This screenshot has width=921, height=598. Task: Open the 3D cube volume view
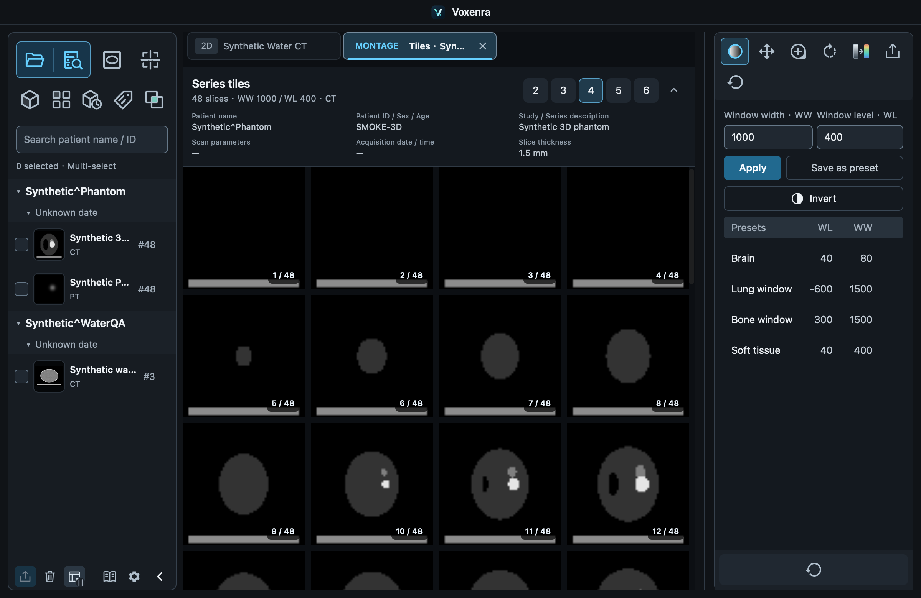tap(30, 100)
